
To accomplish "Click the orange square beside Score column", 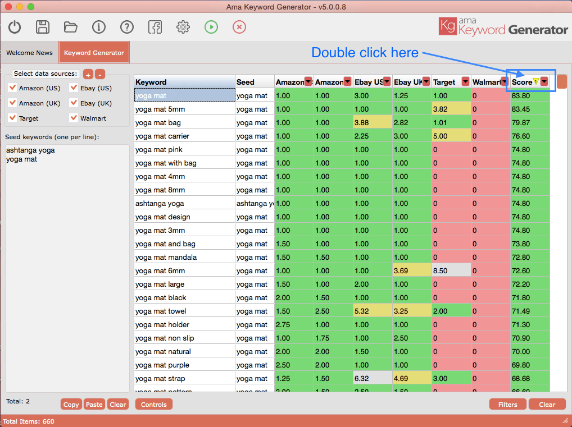I will coord(562,81).
